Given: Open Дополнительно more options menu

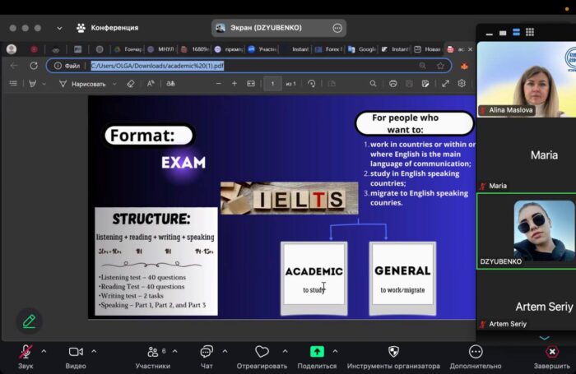Looking at the screenshot, I should click(x=476, y=352).
